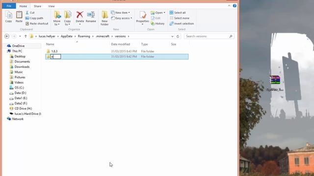Click Select none in the ribbon

pyautogui.click(x=180, y=18)
